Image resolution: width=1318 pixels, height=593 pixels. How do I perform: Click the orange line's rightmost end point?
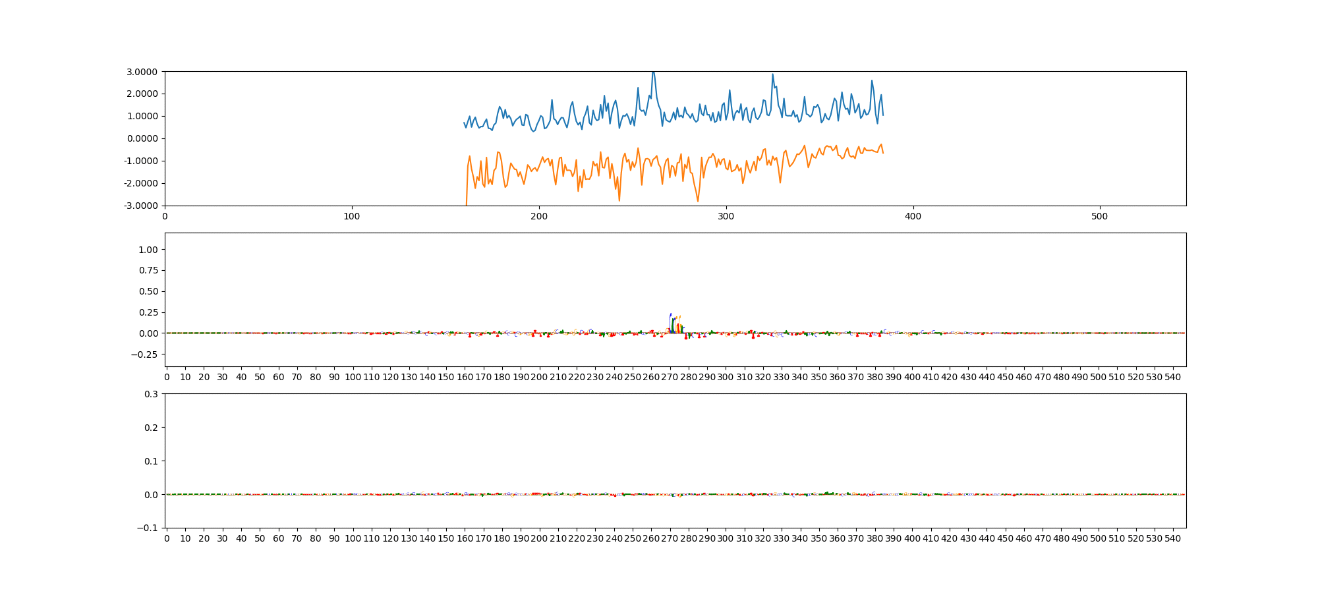pos(883,153)
